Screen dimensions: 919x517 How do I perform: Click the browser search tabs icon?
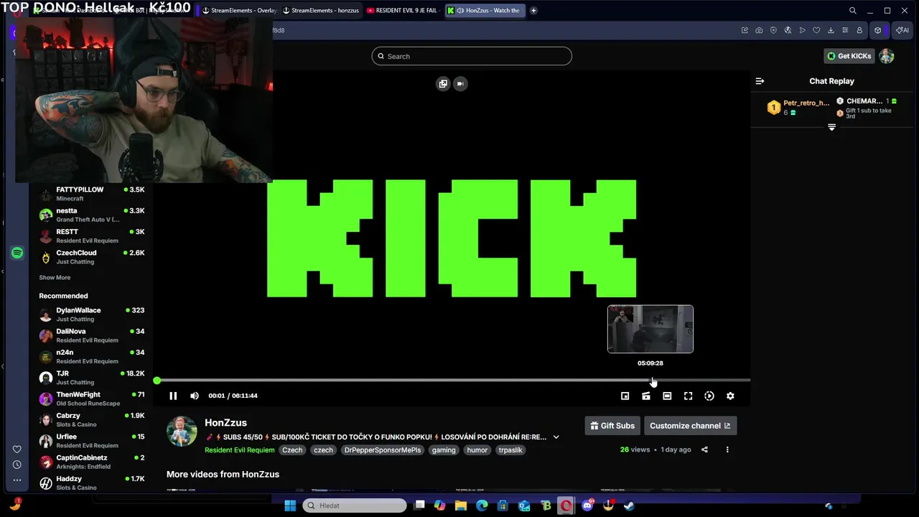pyautogui.click(x=852, y=11)
